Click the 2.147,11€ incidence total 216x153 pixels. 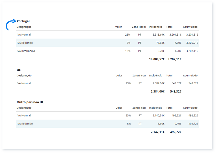[157, 132]
